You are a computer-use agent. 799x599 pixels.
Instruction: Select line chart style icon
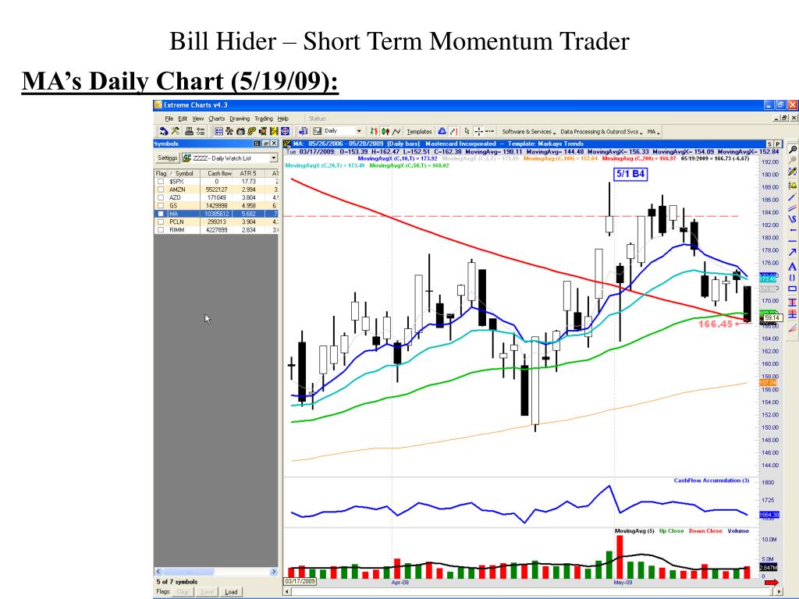point(396,131)
